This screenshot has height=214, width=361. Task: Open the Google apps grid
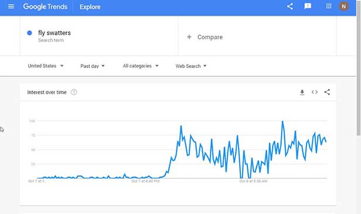(x=329, y=6)
